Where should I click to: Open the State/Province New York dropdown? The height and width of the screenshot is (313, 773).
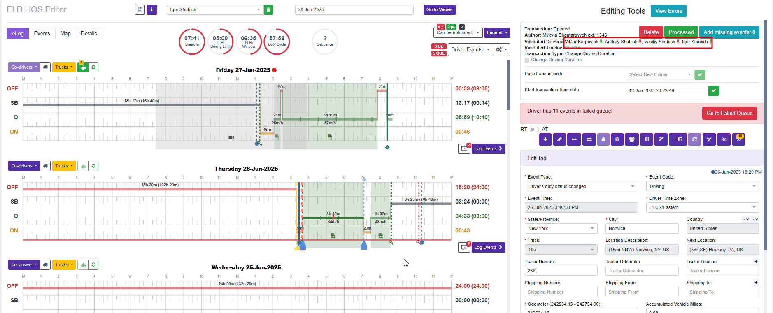pyautogui.click(x=561, y=228)
